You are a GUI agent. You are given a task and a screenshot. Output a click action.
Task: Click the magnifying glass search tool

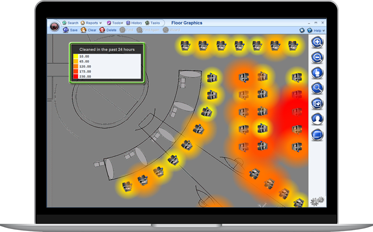coord(317,88)
